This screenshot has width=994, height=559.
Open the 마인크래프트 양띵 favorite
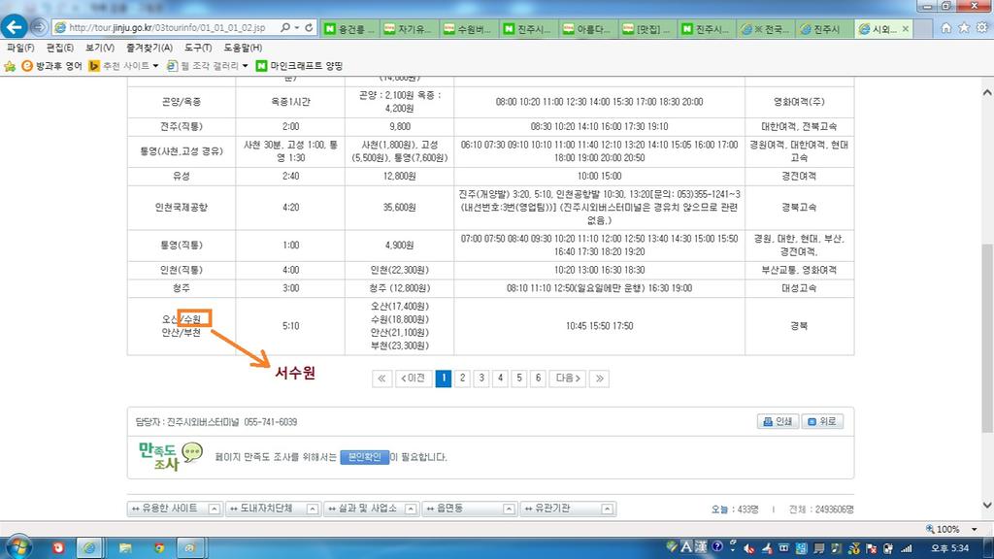coord(299,66)
